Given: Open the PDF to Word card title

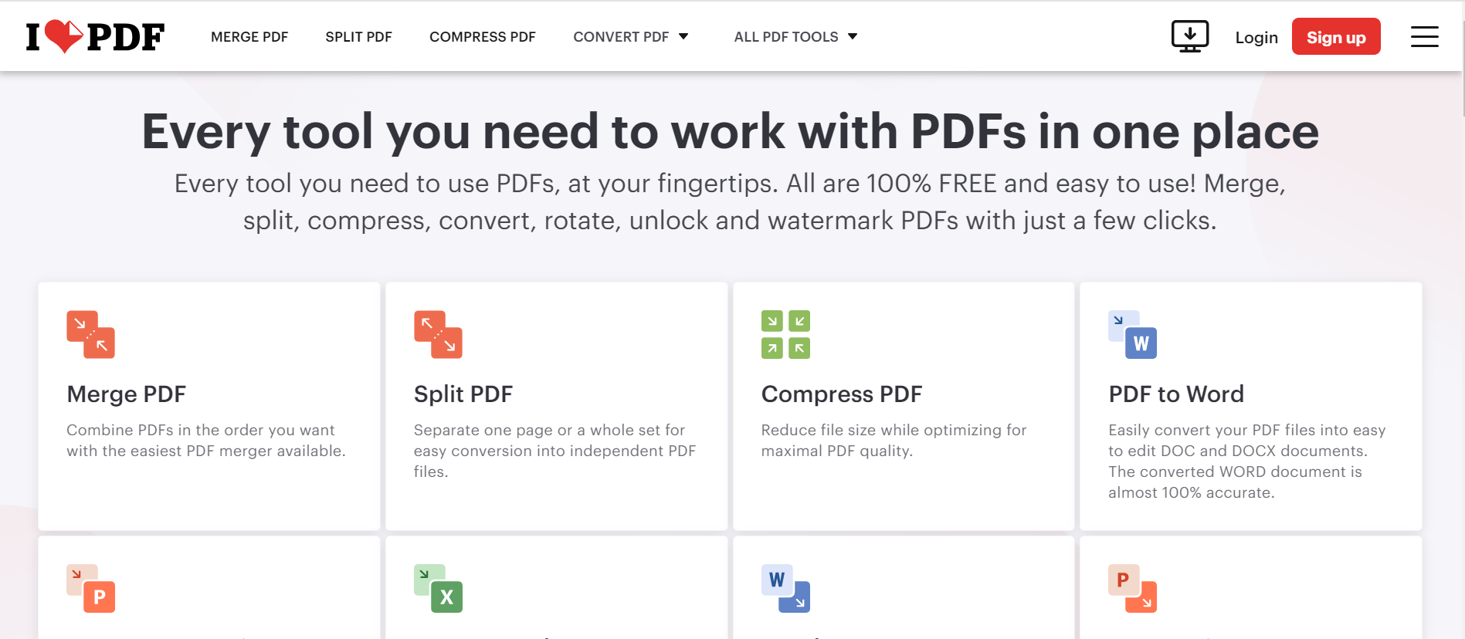Looking at the screenshot, I should point(1176,394).
